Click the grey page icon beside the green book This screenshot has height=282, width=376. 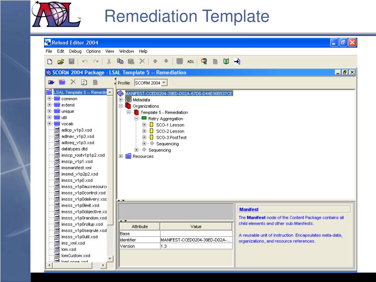click(215, 62)
